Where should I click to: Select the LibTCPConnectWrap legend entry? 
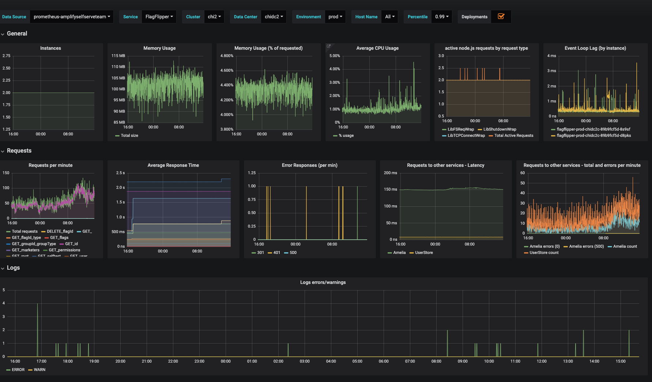point(466,136)
